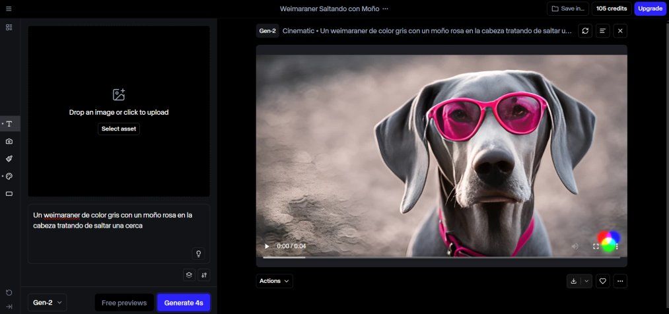The image size is (669, 314).
Task: Enter video fullscreen mode
Action: coord(596,246)
